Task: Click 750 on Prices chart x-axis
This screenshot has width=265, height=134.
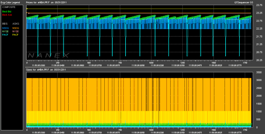Action: [120, 63]
